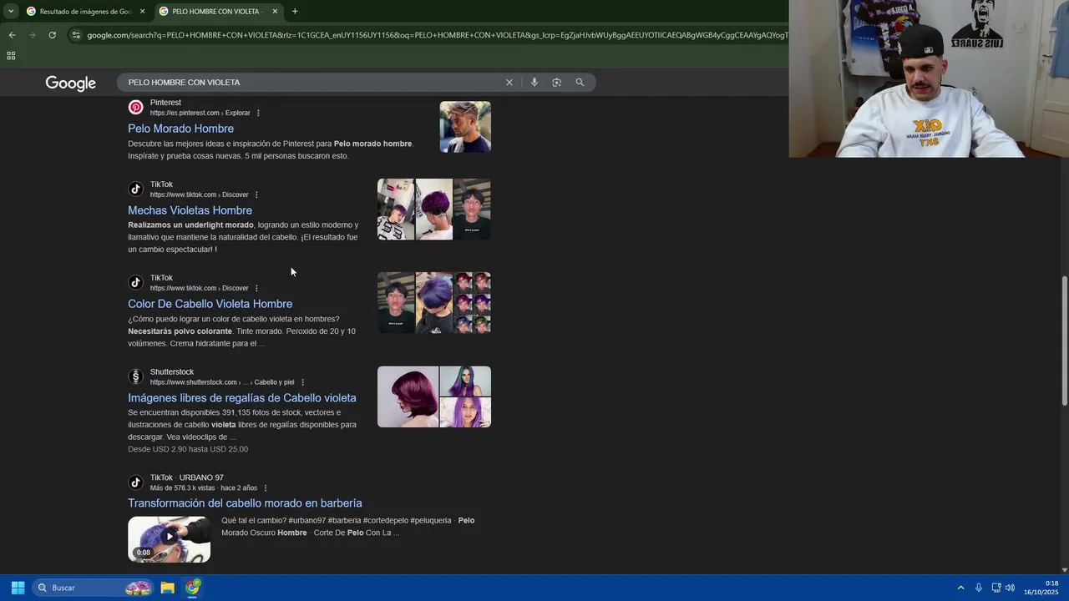Open the site information icon in address bar
The width and height of the screenshot is (1069, 601).
coord(76,35)
